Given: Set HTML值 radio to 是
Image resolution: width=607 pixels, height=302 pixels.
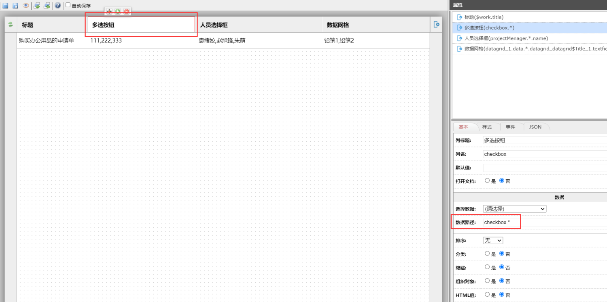Looking at the screenshot, I should [487, 295].
